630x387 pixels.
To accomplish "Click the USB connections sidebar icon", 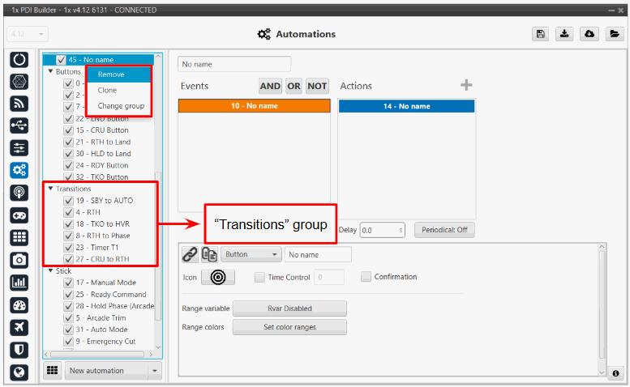I will tap(20, 125).
